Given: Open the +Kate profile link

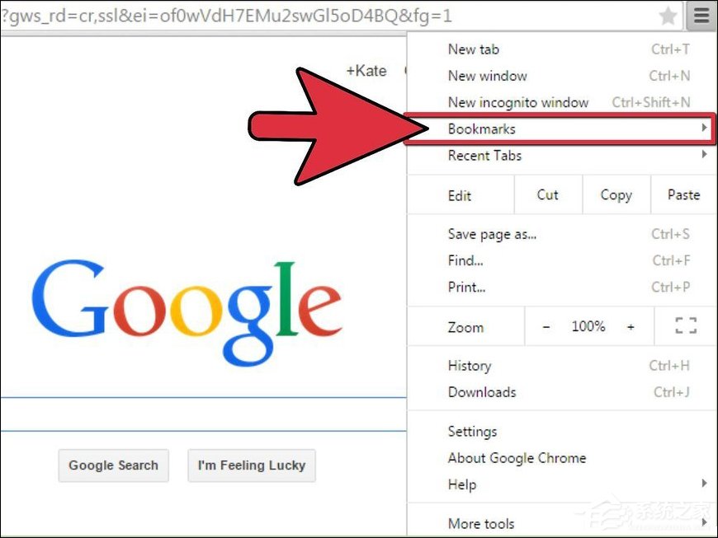Looking at the screenshot, I should 366,71.
